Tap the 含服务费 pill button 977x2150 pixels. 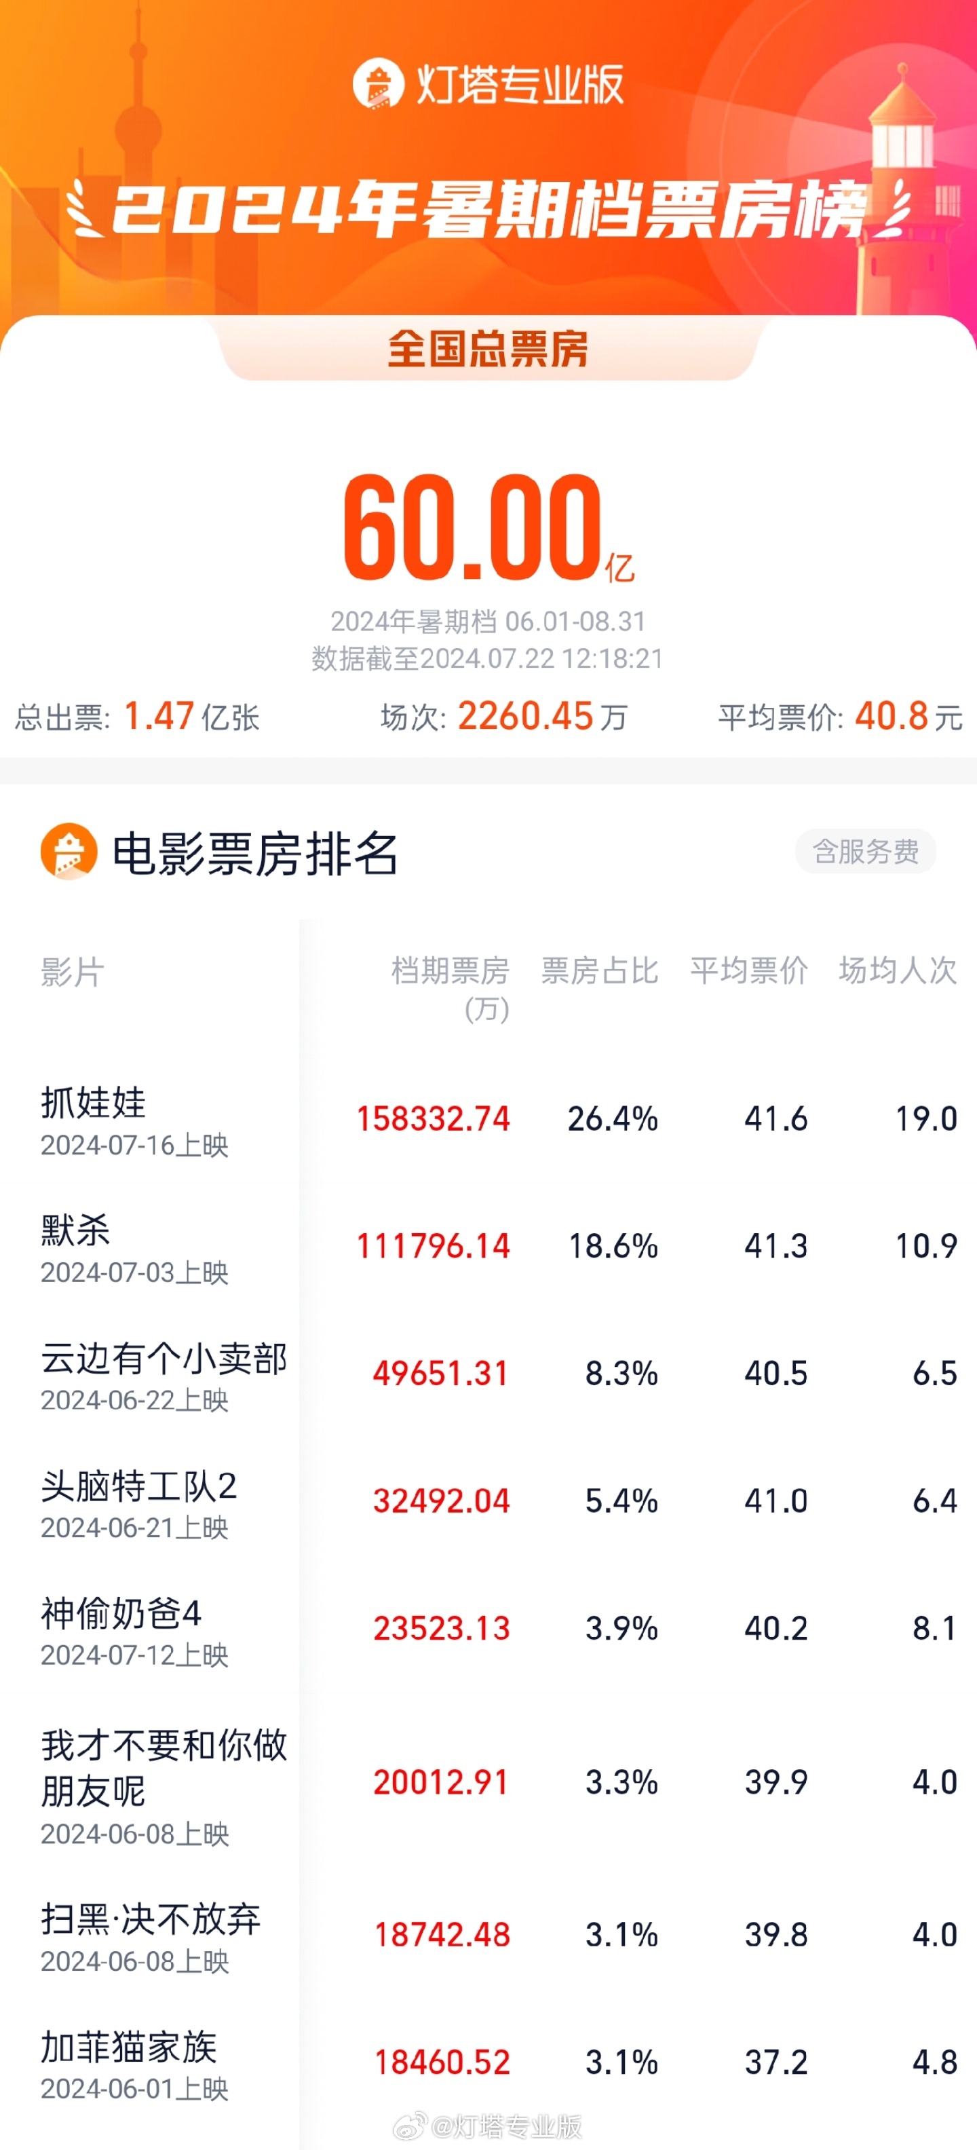[865, 851]
